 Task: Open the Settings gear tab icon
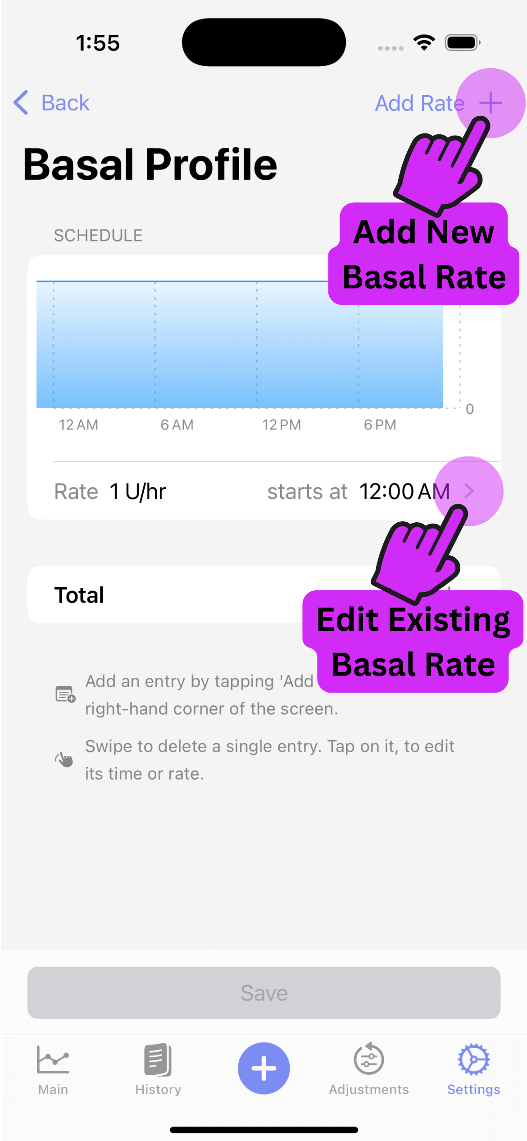point(473,1059)
